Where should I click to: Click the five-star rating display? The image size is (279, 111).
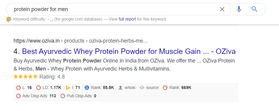pyautogui.click(x=25, y=76)
